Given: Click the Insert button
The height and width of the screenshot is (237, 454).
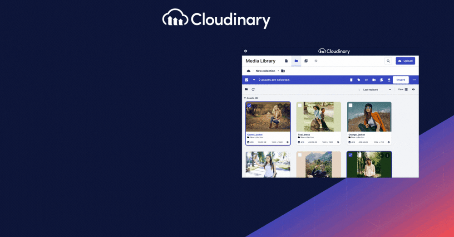Looking at the screenshot, I should 401,80.
